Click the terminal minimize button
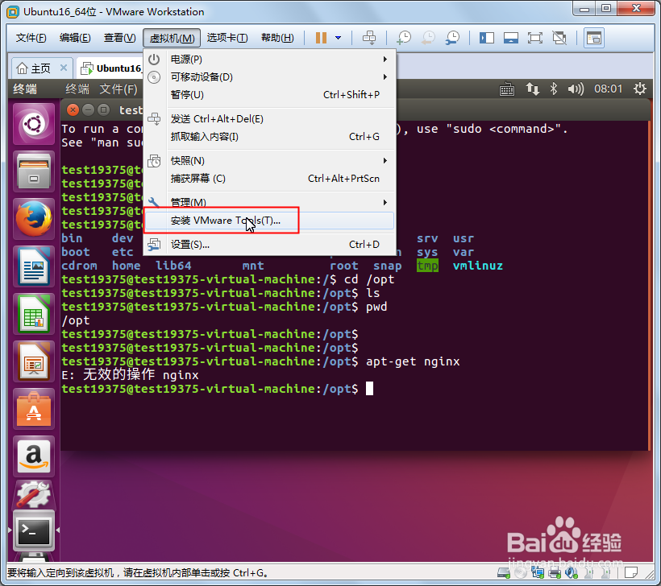The width and height of the screenshot is (661, 586). pyautogui.click(x=88, y=109)
